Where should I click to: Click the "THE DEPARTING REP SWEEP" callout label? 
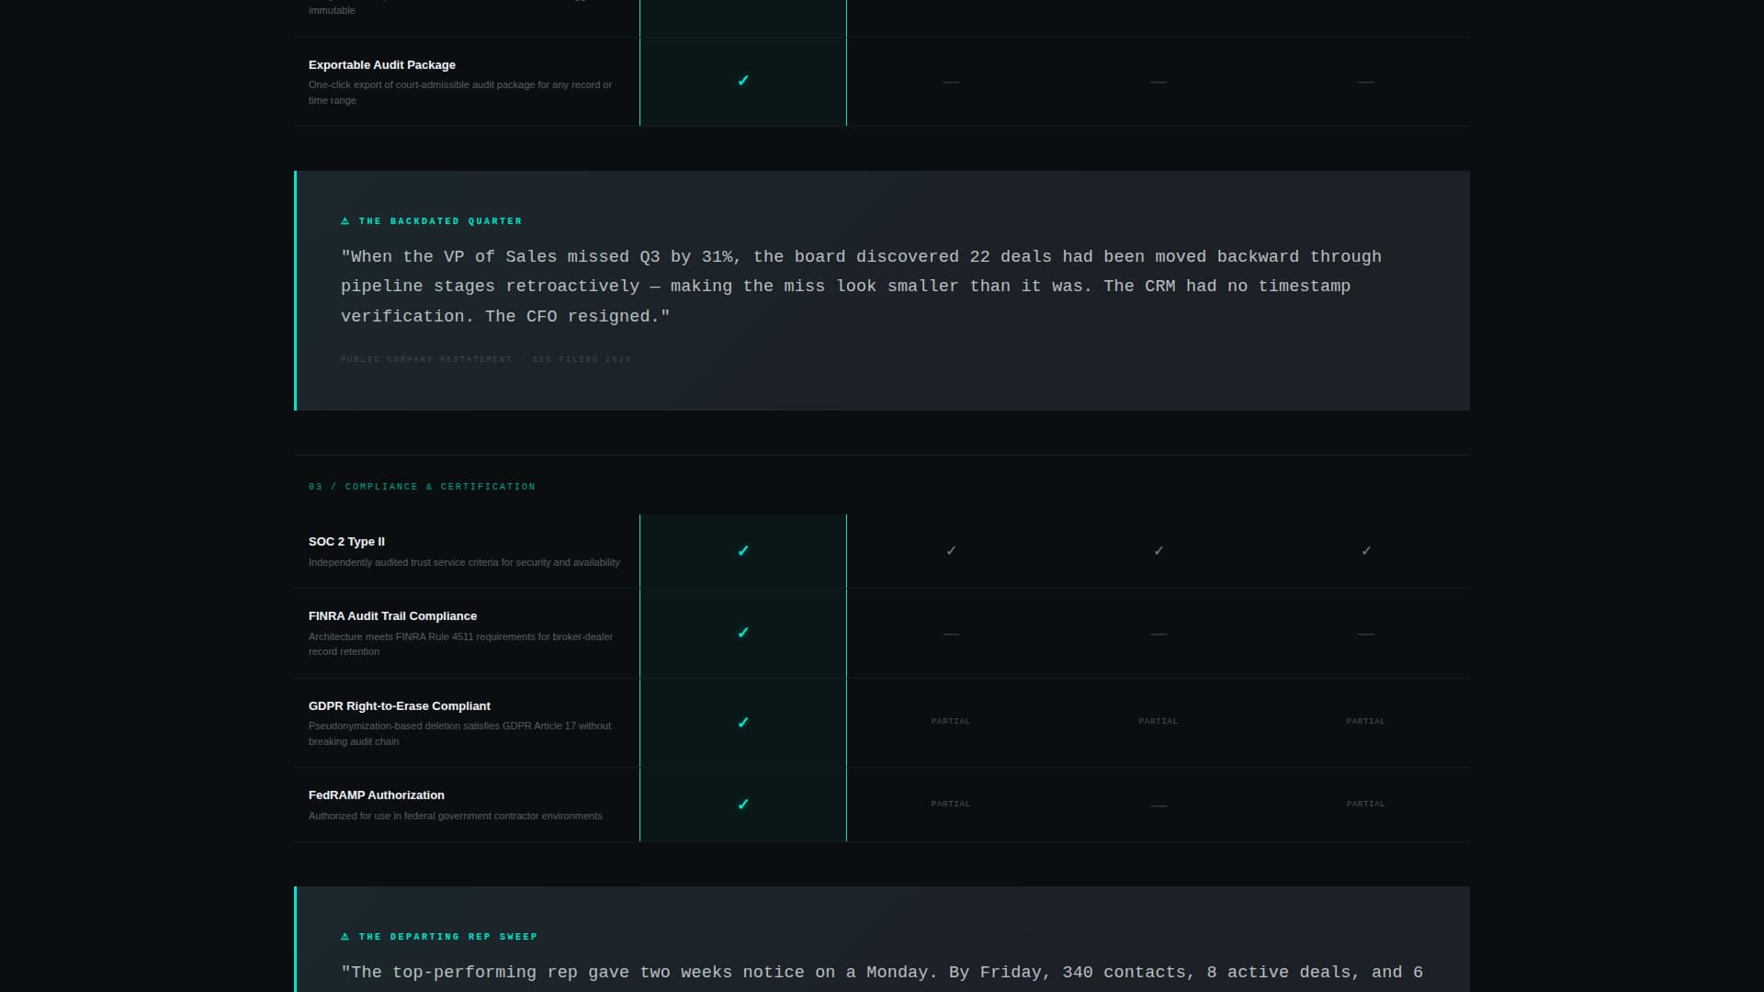(448, 937)
